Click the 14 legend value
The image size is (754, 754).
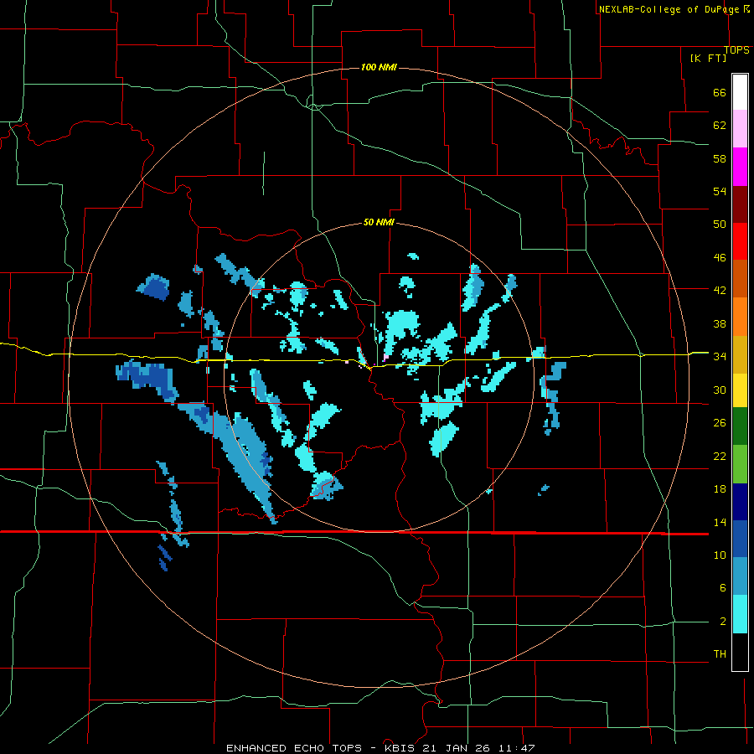[720, 522]
